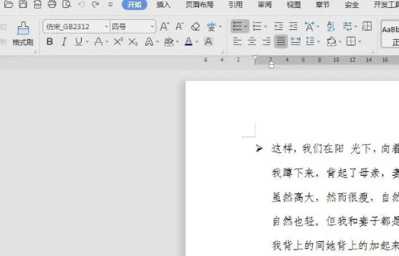The image size is (399, 256).
Task: Undo the last action
Action: tap(81, 4)
